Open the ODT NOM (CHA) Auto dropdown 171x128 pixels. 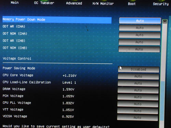pos(140,35)
